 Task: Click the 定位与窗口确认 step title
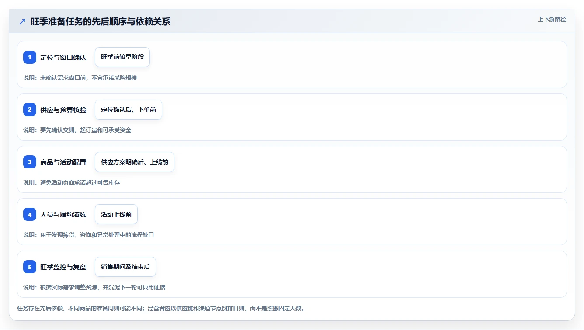tap(63, 57)
